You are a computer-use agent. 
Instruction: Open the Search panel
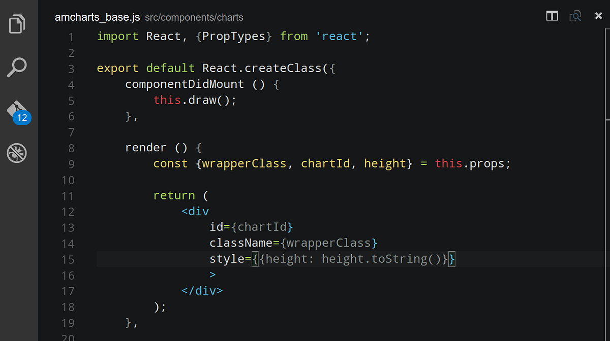tap(17, 67)
